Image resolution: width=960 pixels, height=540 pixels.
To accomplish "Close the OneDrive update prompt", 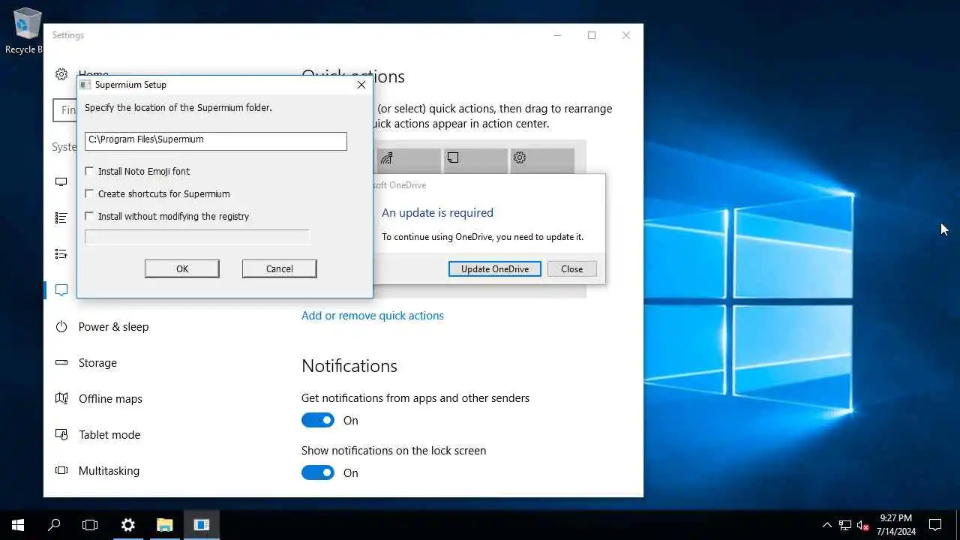I will [571, 269].
